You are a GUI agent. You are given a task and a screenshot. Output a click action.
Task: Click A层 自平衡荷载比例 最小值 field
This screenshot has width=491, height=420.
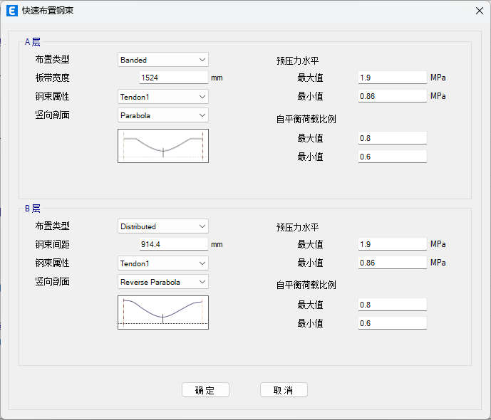tap(392, 157)
